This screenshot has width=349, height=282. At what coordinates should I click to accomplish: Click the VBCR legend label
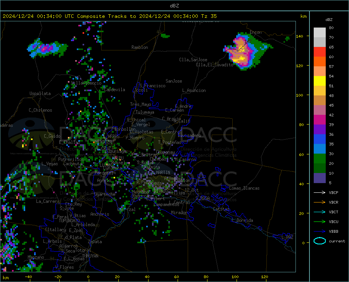[x=333, y=202]
